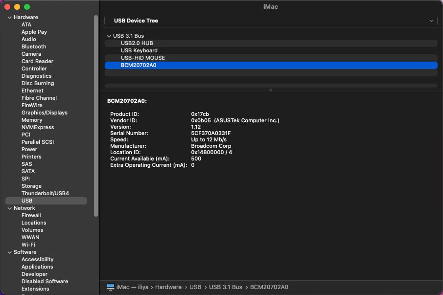Click the serial number 5CF370A0331F
The width and height of the screenshot is (443, 295).
tap(211, 133)
